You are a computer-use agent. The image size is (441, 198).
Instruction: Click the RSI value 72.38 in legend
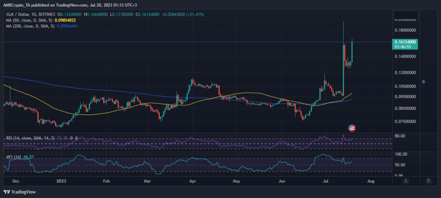62,138
